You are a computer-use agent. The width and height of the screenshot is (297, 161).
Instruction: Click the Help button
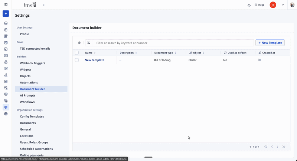click(x=259, y=5)
